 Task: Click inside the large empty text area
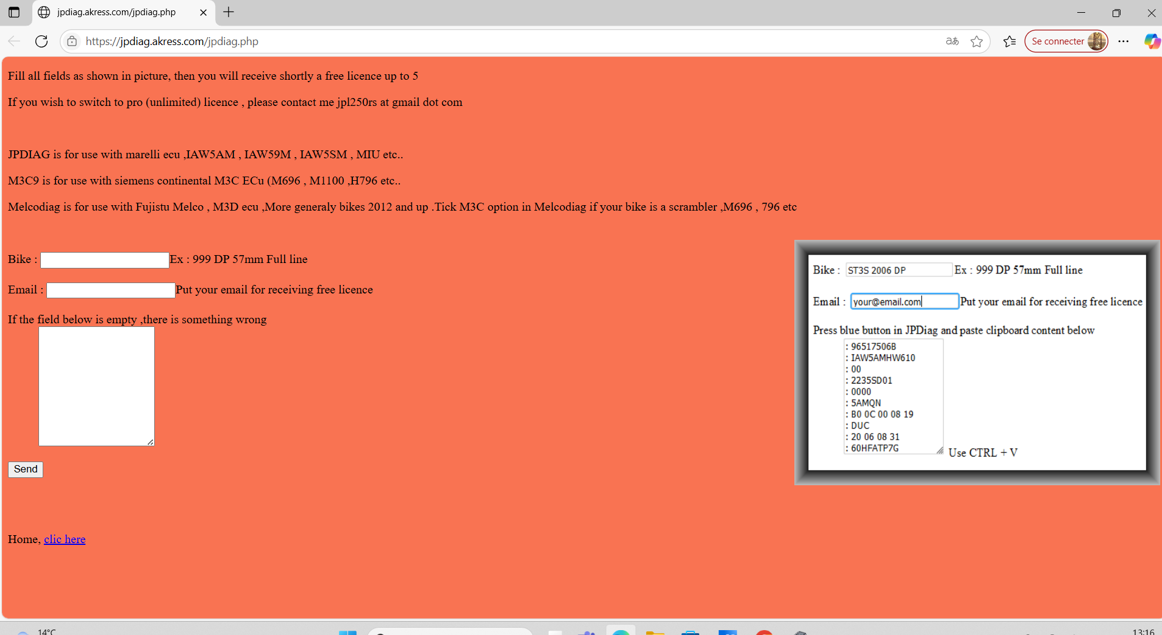[x=96, y=387]
